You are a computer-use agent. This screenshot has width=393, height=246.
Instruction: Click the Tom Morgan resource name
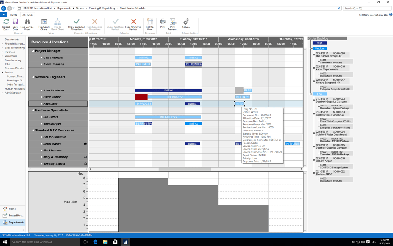coord(52,124)
